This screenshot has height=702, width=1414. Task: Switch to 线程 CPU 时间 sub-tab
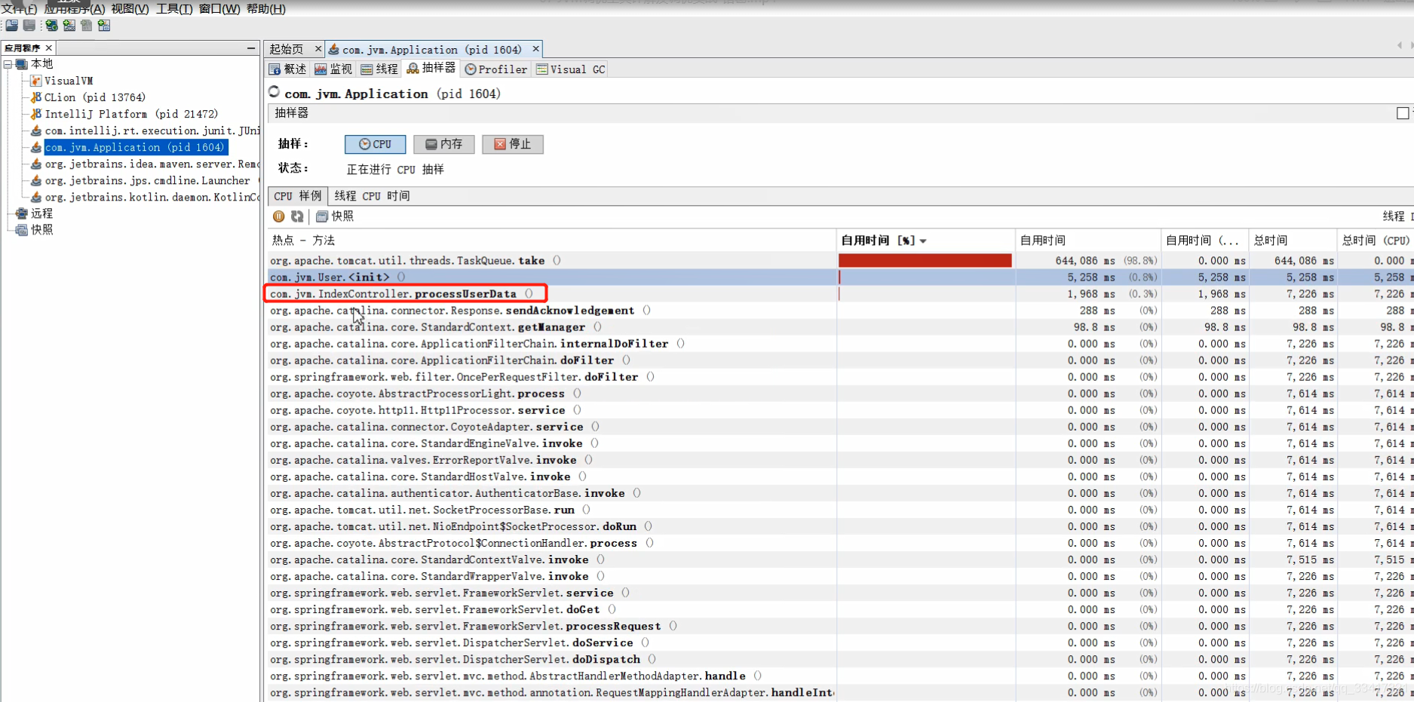point(373,196)
